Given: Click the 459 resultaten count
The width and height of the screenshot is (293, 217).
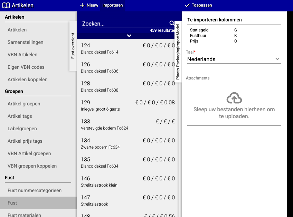Looking at the screenshot, I should pos(162,30).
